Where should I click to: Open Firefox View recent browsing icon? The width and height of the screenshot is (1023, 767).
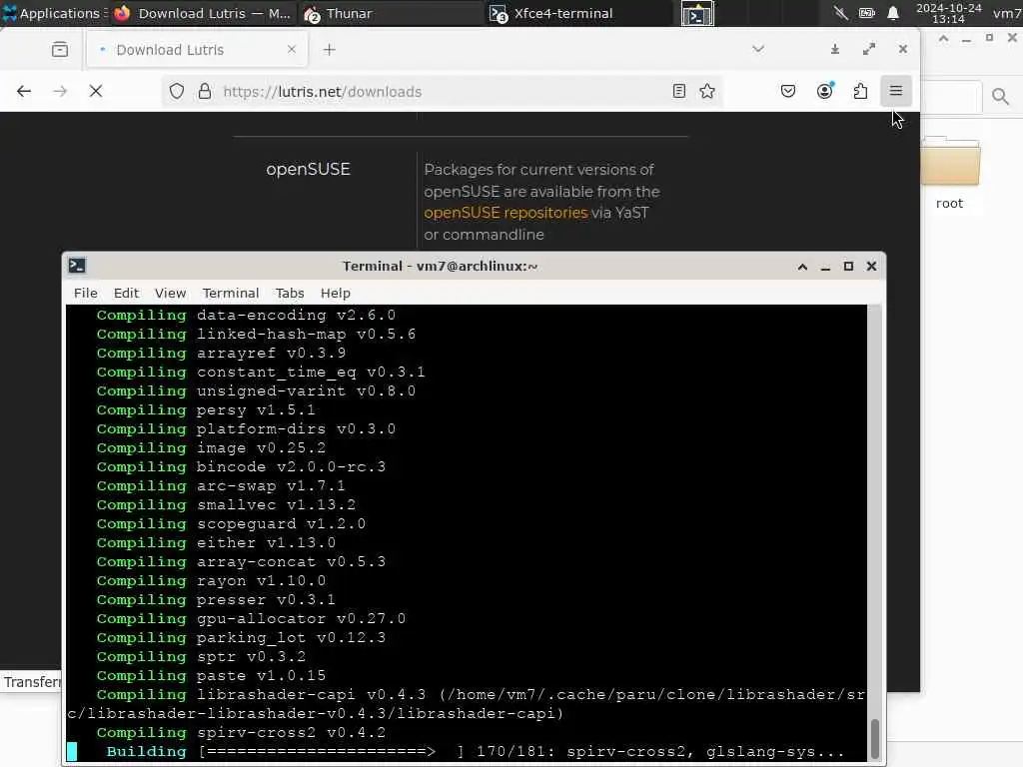point(60,50)
